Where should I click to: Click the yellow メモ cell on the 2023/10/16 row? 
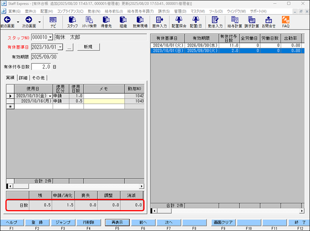point(104,101)
